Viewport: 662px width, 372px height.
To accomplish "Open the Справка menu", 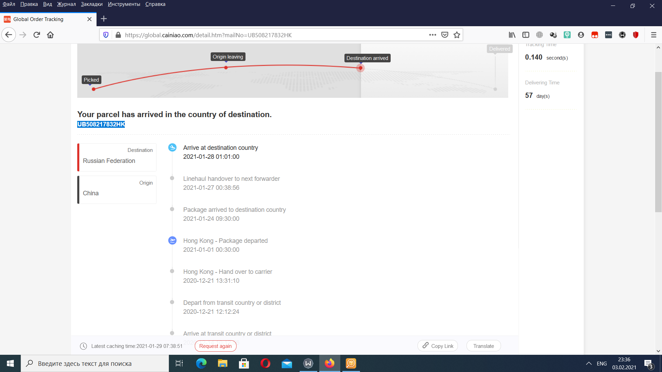I will [x=156, y=4].
